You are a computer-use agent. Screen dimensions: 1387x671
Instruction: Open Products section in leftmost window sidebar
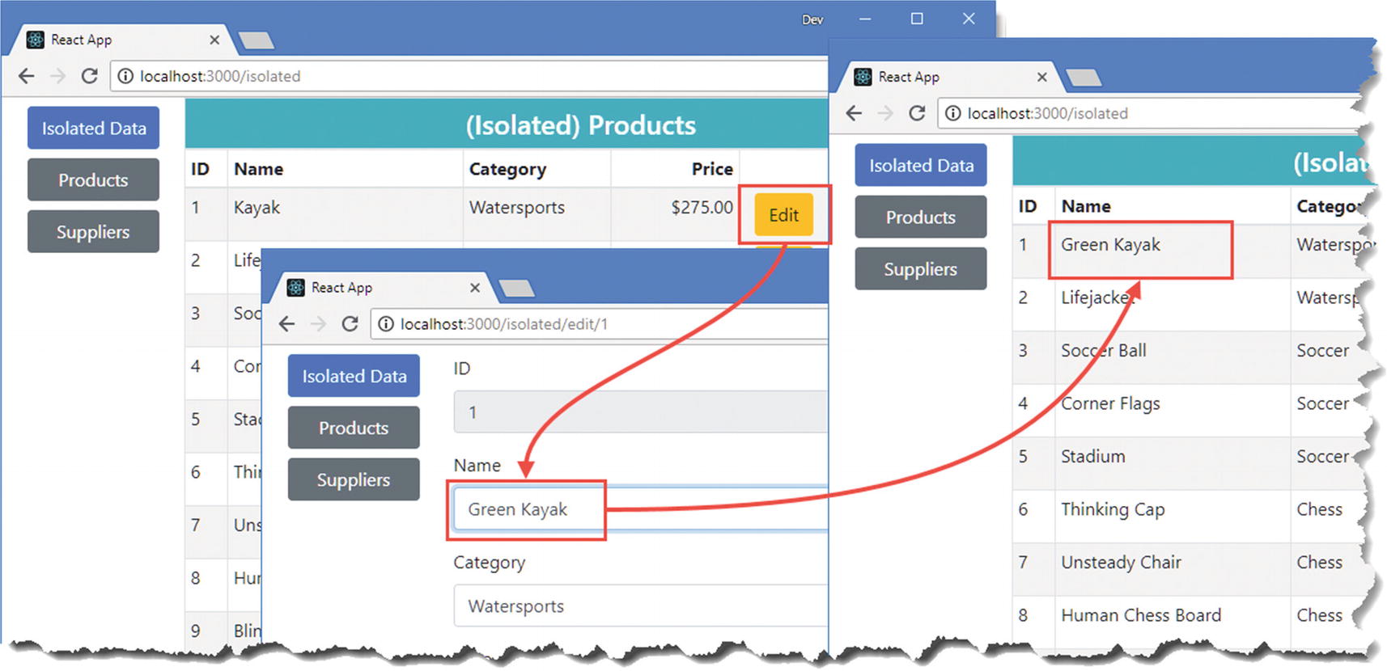coord(94,180)
